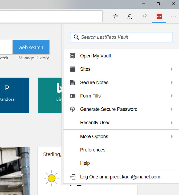Open the Bing tile
The width and height of the screenshot is (179, 195).
(x=50, y=96)
